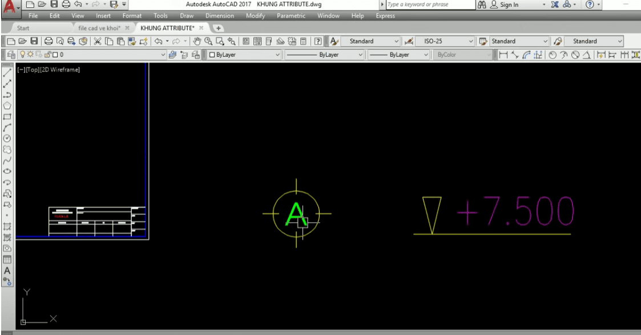Click the Aligned Dimension icon
Image resolution: width=641 pixels, height=335 pixels.
[515, 55]
